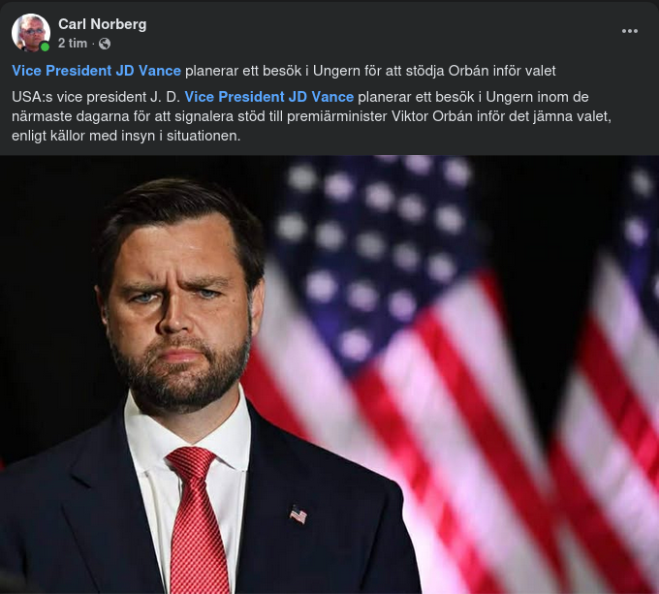This screenshot has width=659, height=594.
Task: Open the JD Vance link in the headline
Action: tap(96, 70)
